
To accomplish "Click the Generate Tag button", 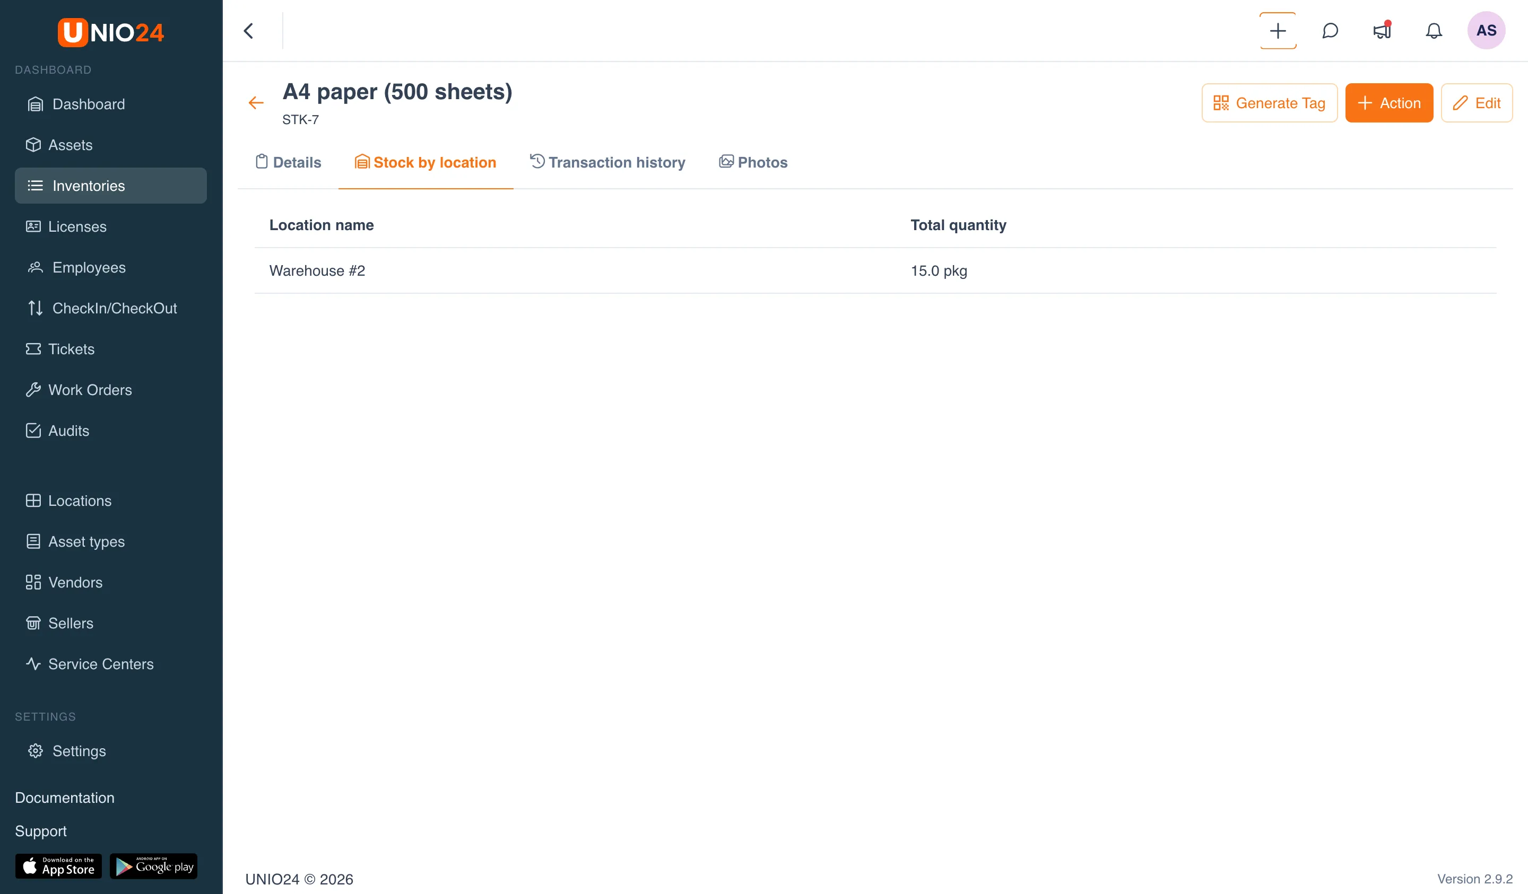I will click(1269, 103).
